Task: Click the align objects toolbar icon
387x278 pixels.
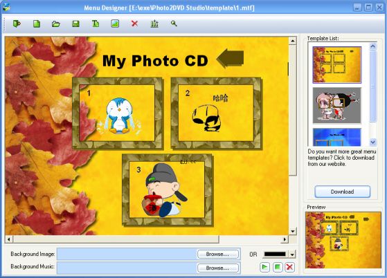Action: 154,24
